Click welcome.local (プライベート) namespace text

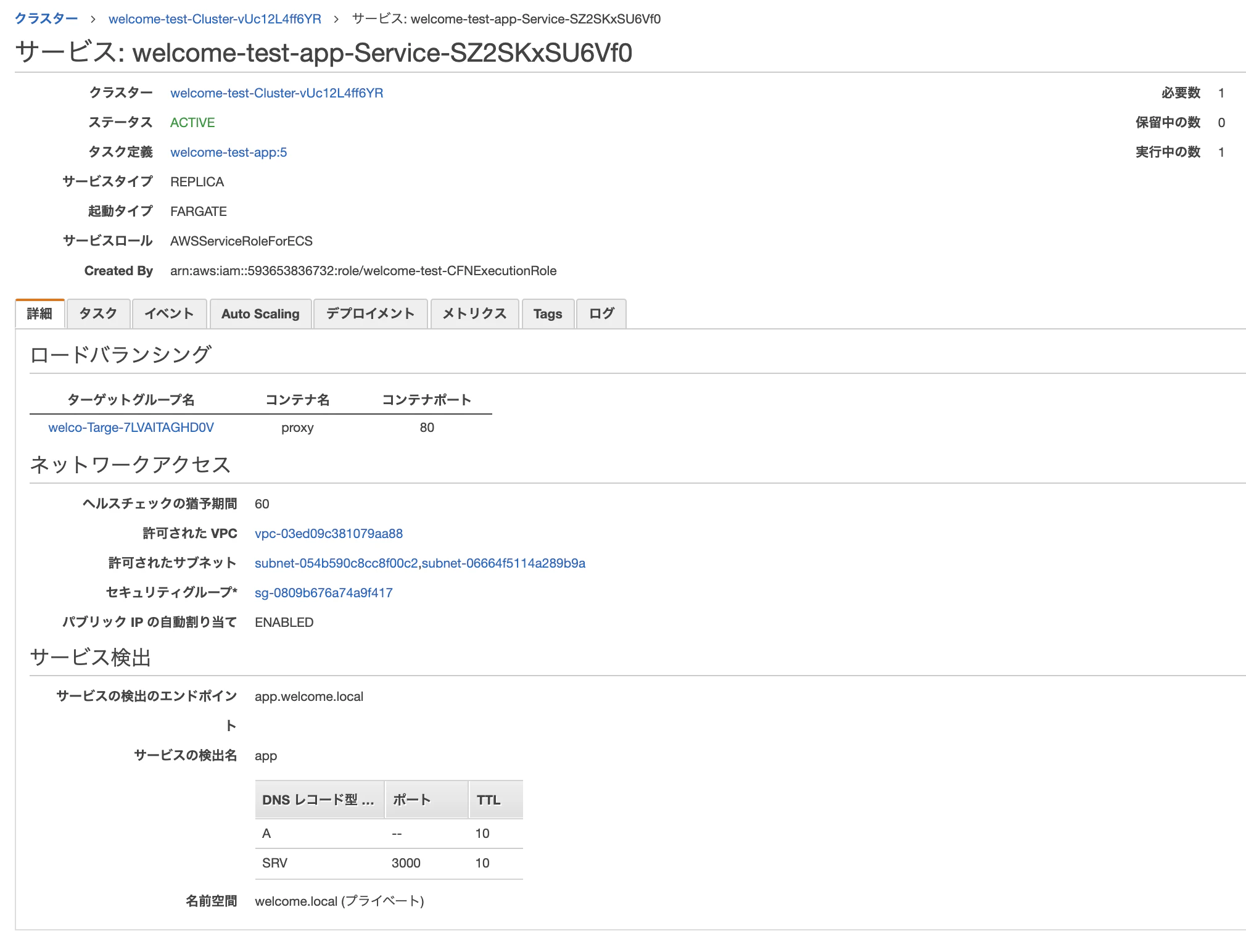[339, 901]
